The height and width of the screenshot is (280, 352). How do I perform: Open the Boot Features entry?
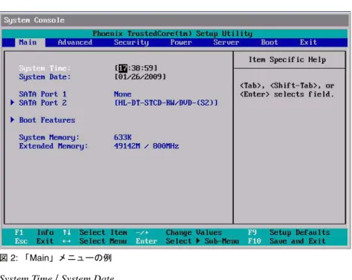tap(47, 120)
